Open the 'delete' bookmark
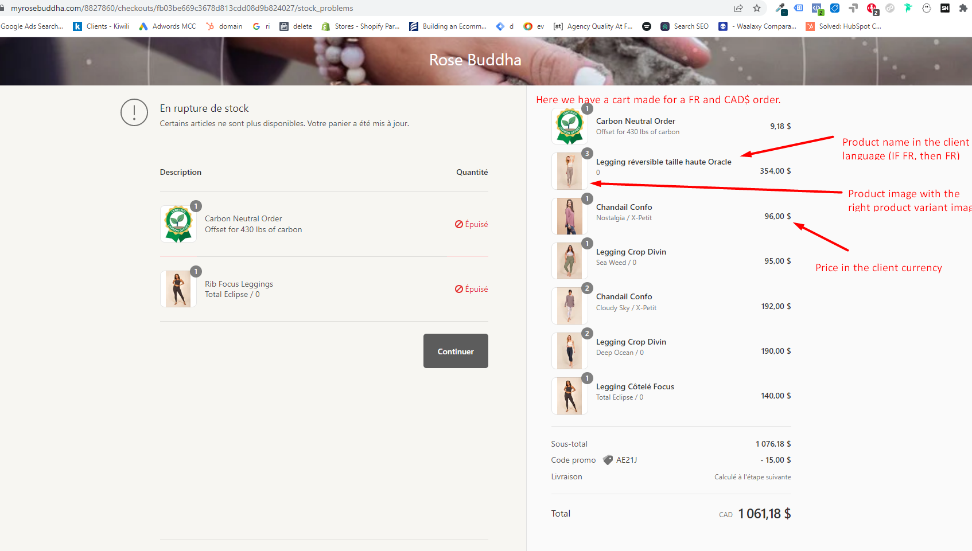This screenshot has width=972, height=551. click(296, 26)
